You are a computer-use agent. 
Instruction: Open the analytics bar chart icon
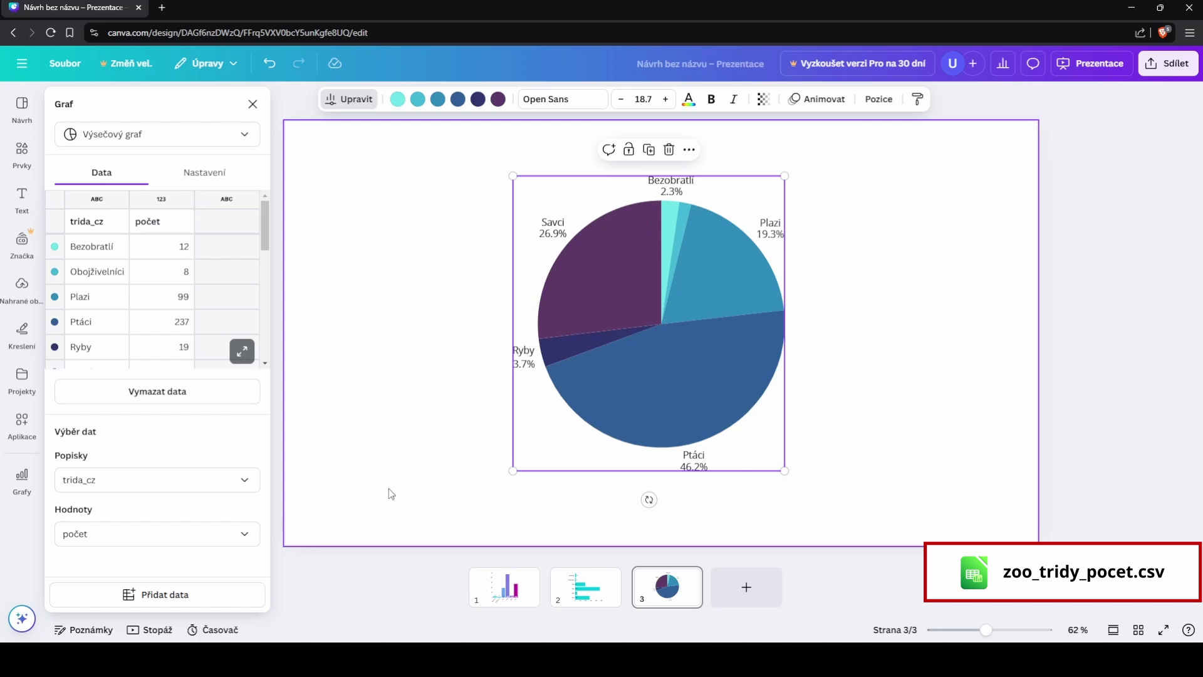point(1003,63)
